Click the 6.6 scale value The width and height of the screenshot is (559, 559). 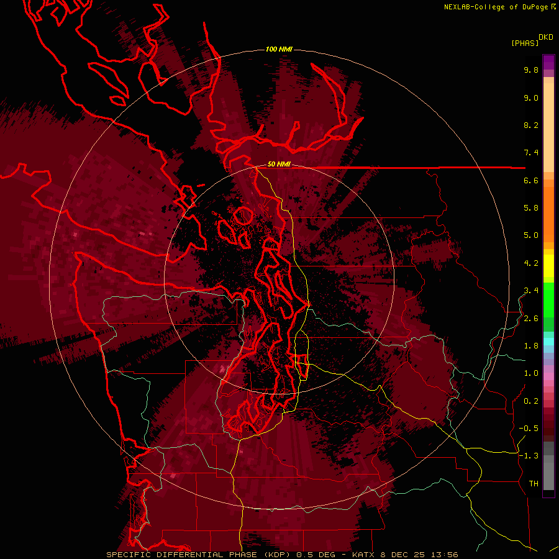tap(531, 181)
